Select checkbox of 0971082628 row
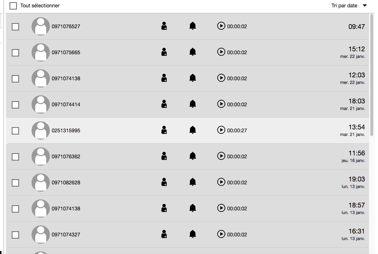 pos(15,183)
